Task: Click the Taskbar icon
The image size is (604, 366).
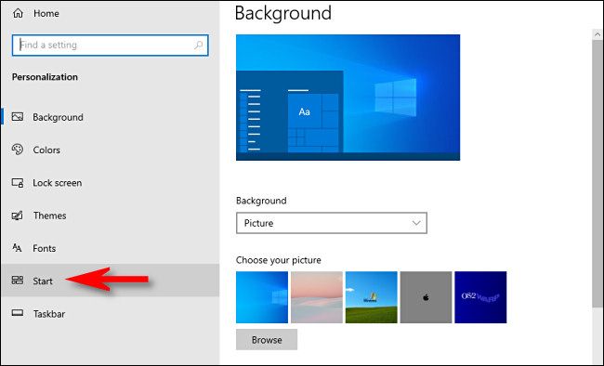Action: [x=18, y=313]
